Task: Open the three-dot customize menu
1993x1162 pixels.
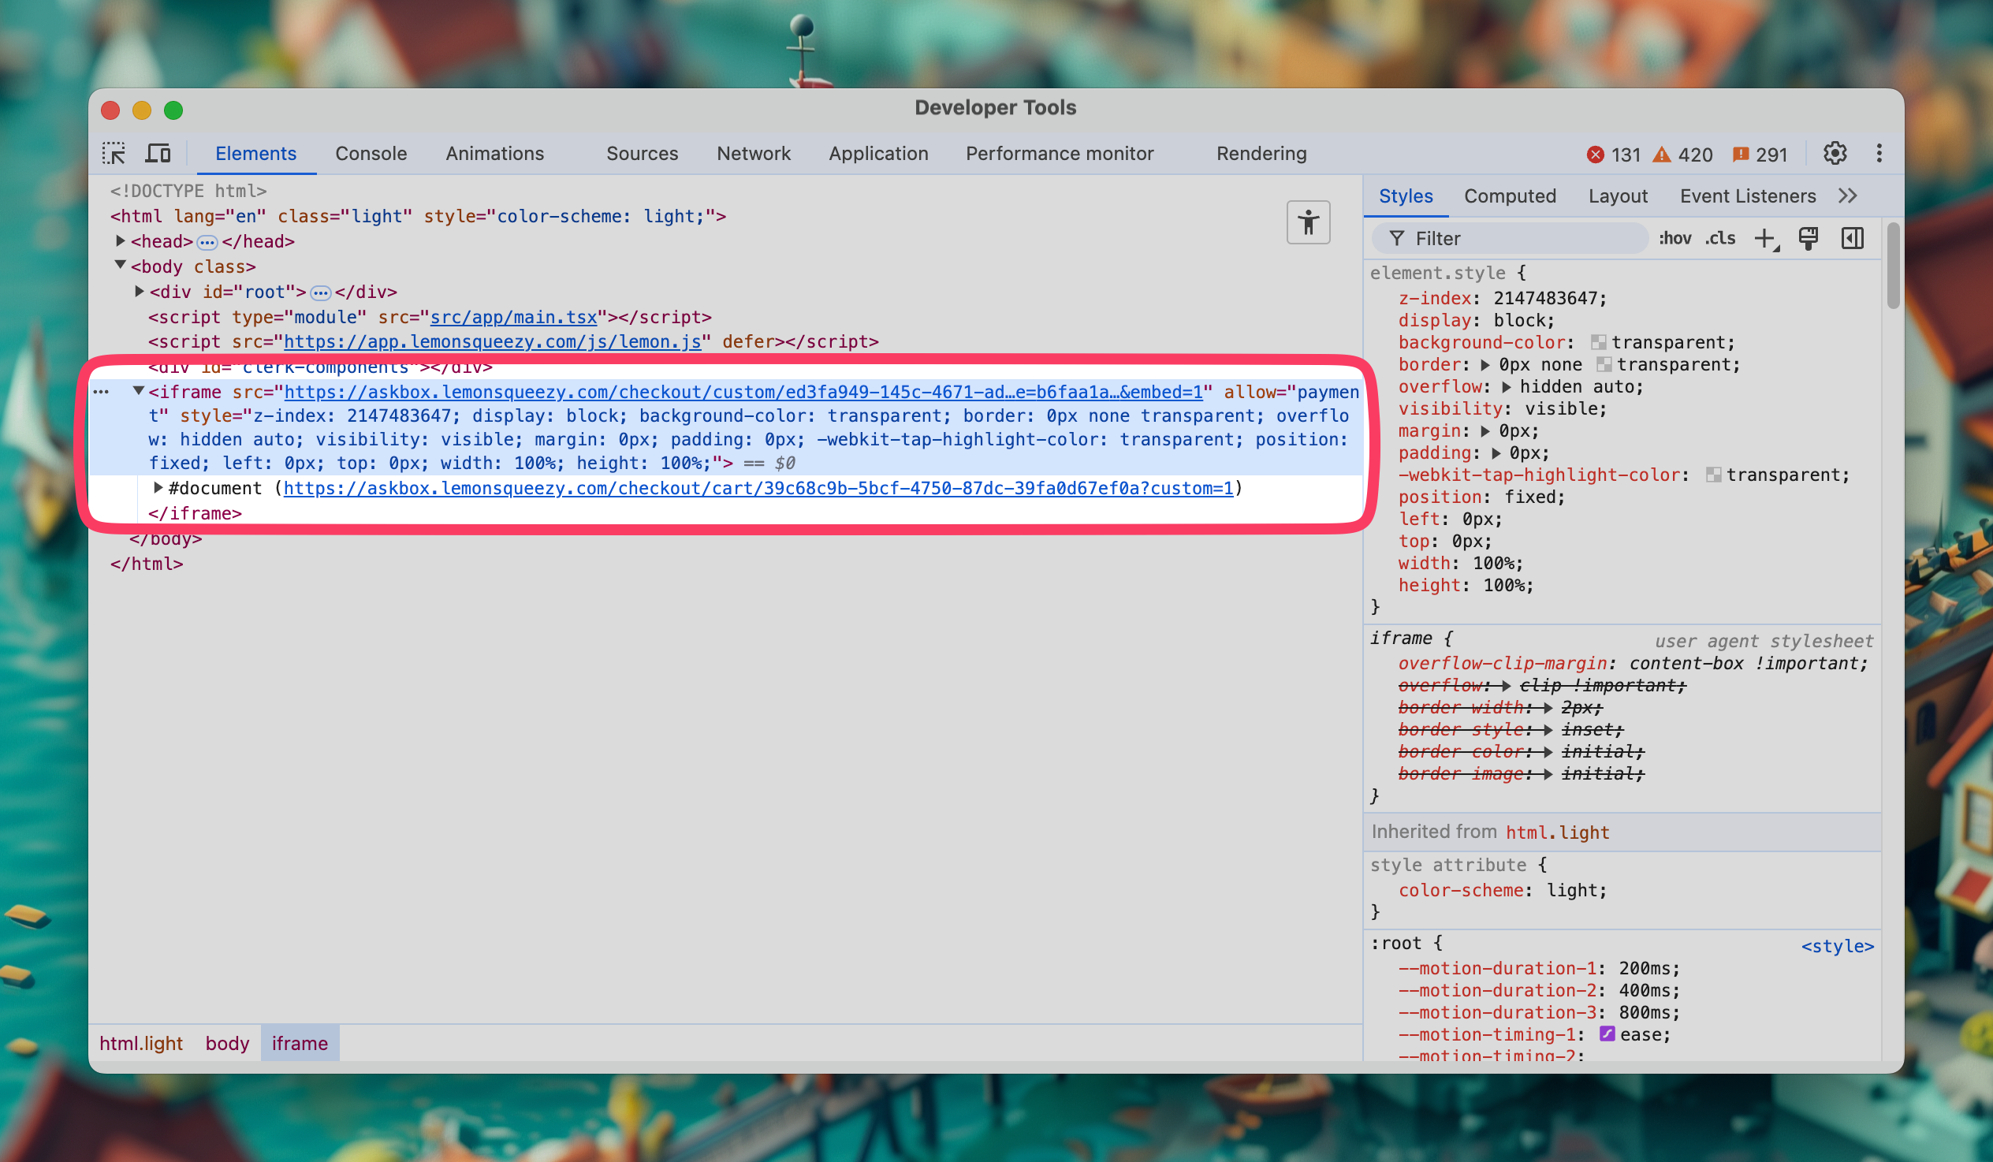Action: 1879,154
